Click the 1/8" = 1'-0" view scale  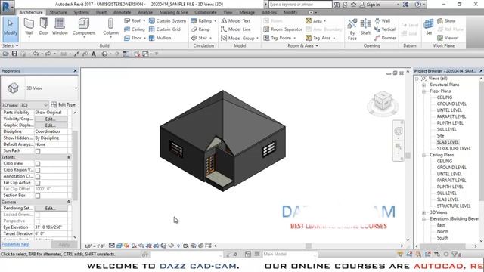tap(95, 246)
